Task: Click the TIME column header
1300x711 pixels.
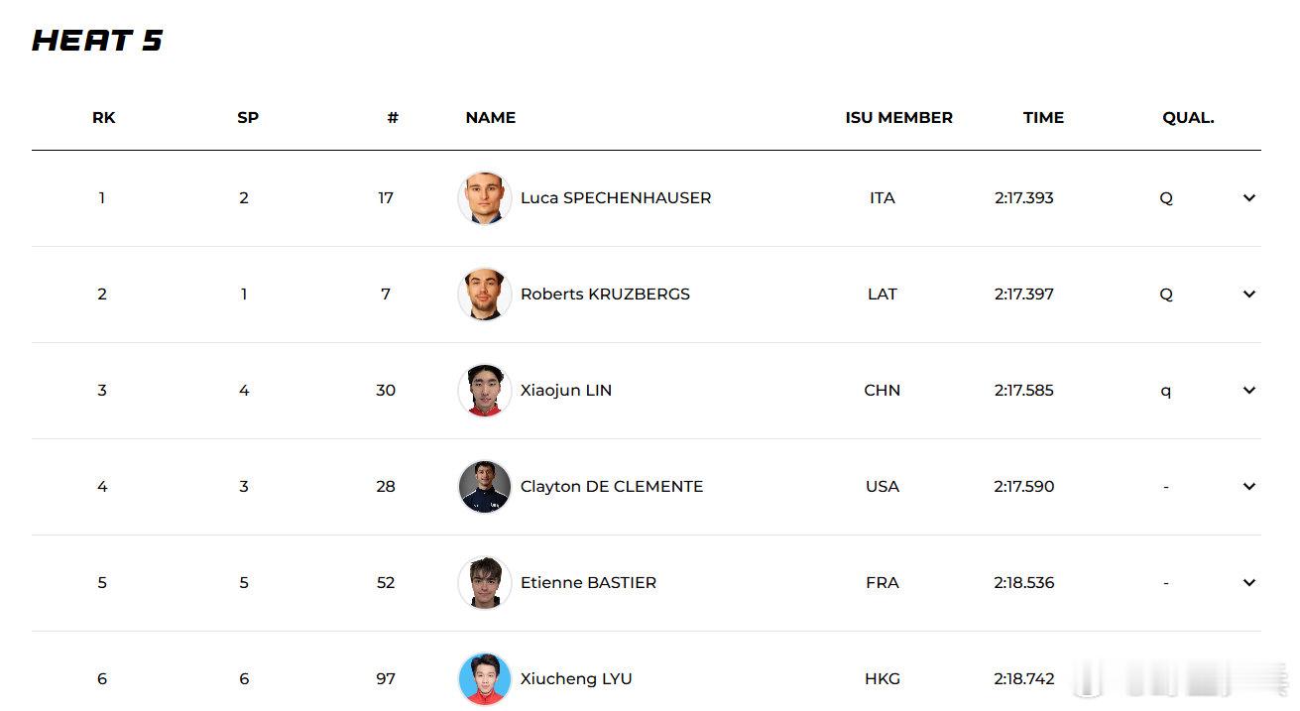Action: pyautogui.click(x=1043, y=118)
